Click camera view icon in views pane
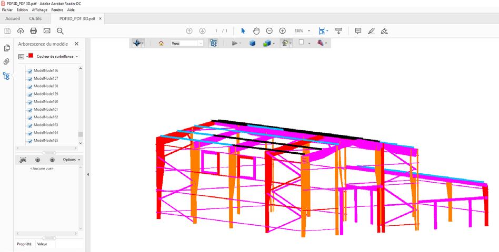This screenshot has height=252, width=499. (x=23, y=160)
